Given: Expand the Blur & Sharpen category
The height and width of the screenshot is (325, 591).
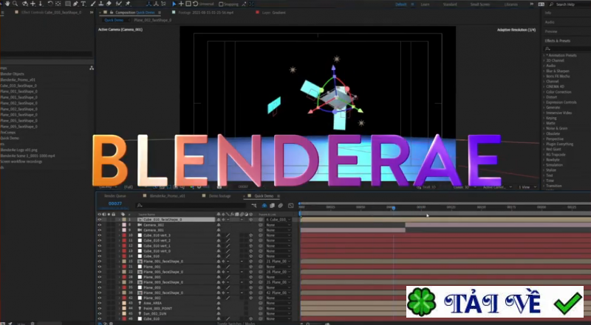Looking at the screenshot, I should (544, 71).
